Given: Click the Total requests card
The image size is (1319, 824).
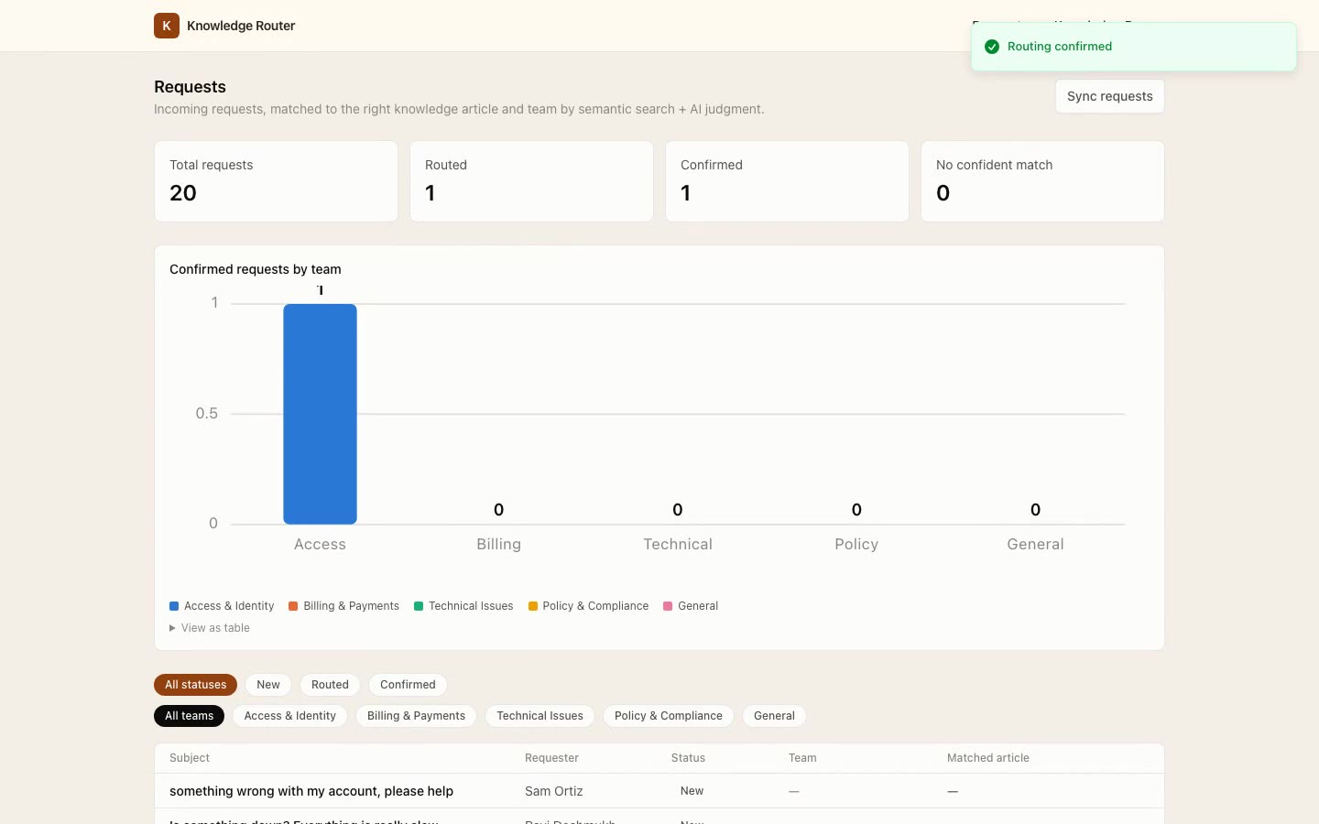Looking at the screenshot, I should click(x=276, y=181).
